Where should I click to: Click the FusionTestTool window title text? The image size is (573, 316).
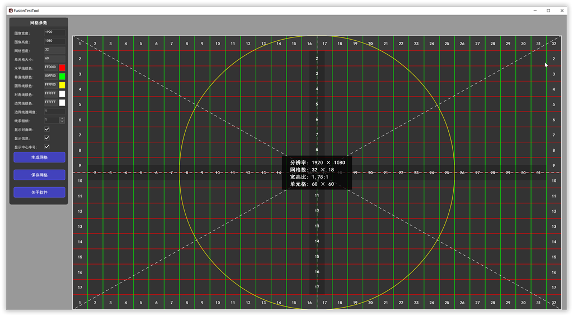pyautogui.click(x=27, y=11)
